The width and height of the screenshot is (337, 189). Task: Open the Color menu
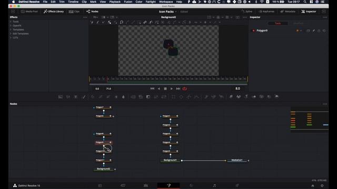(x=139, y=2)
